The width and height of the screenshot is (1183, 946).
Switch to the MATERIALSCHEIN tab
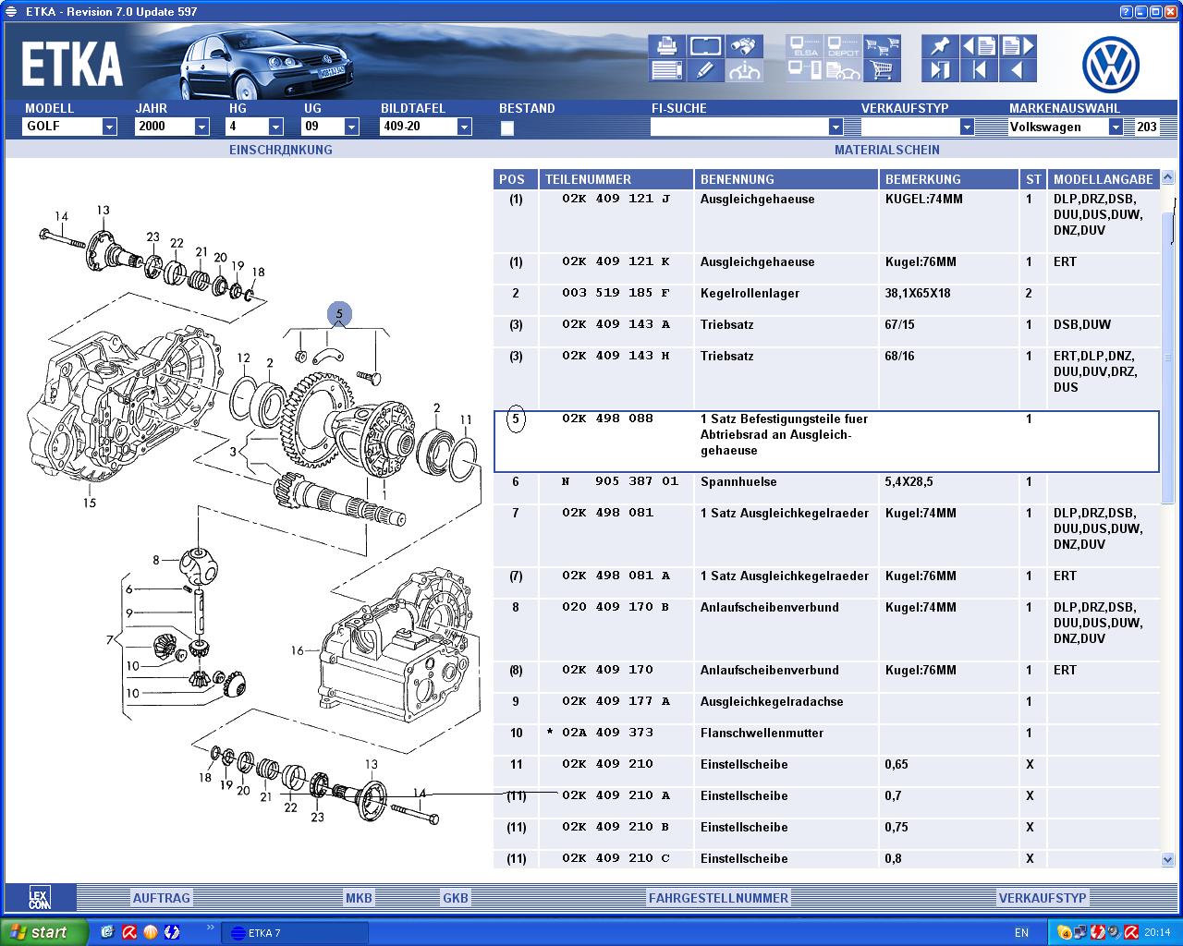point(886,150)
